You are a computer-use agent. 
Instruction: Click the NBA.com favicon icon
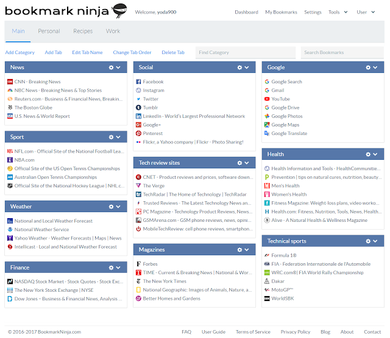[10, 160]
